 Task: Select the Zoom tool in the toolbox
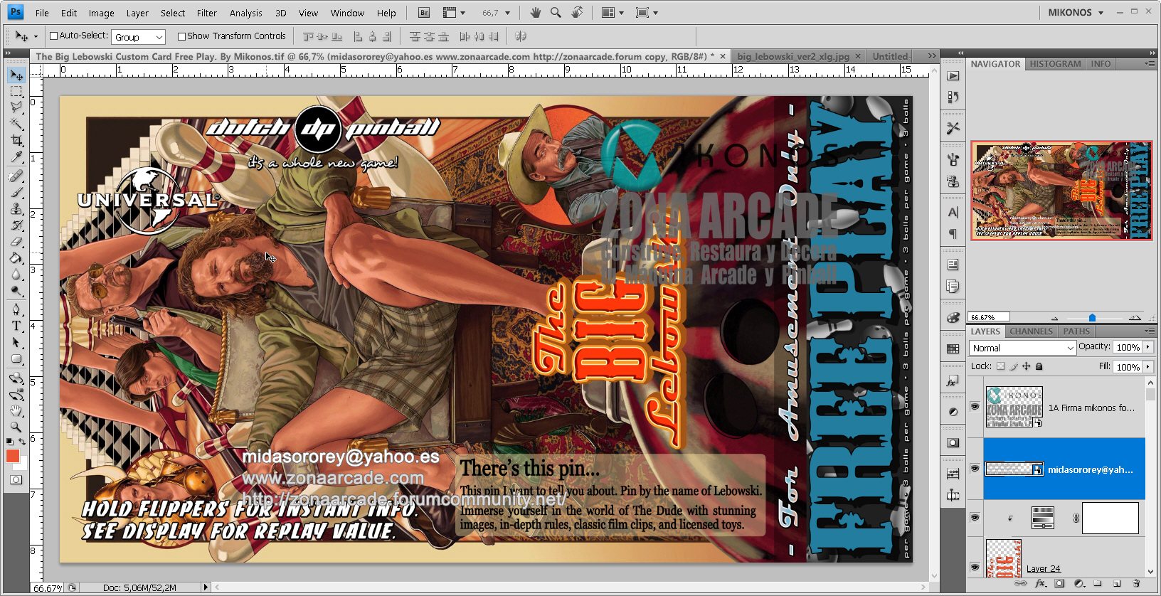[16, 427]
